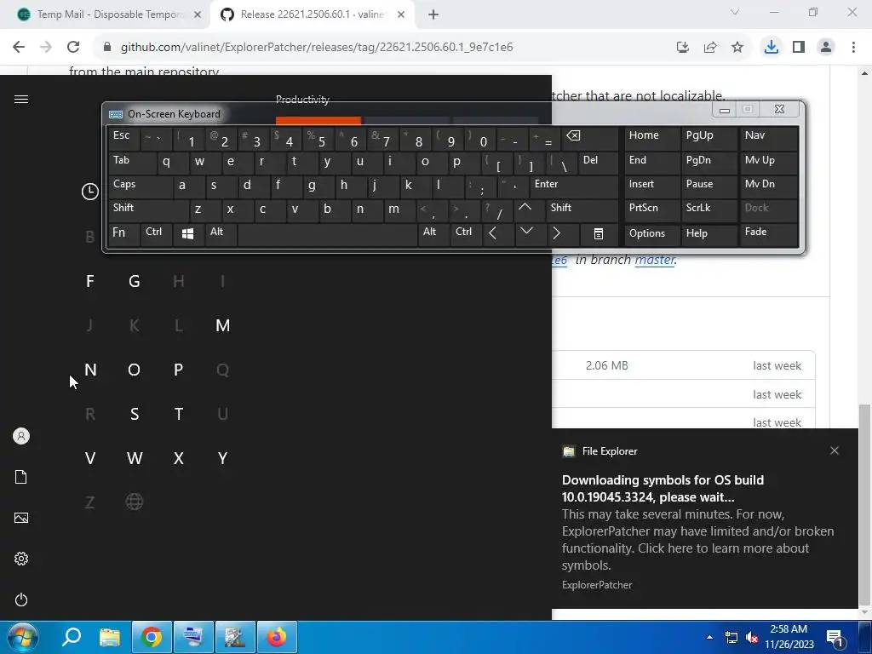The height and width of the screenshot is (654, 872).
Task: Click Chrome downloads icon in toolbar
Action: [x=772, y=47]
